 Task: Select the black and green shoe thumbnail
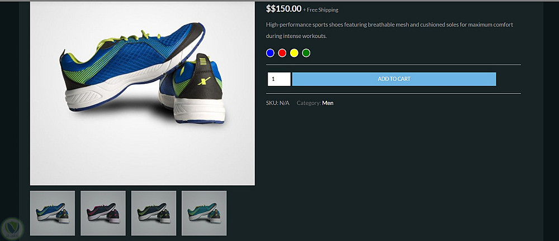(x=154, y=213)
